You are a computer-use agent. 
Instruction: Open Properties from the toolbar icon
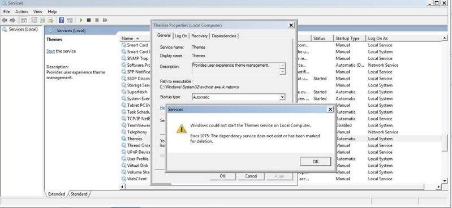(35, 20)
